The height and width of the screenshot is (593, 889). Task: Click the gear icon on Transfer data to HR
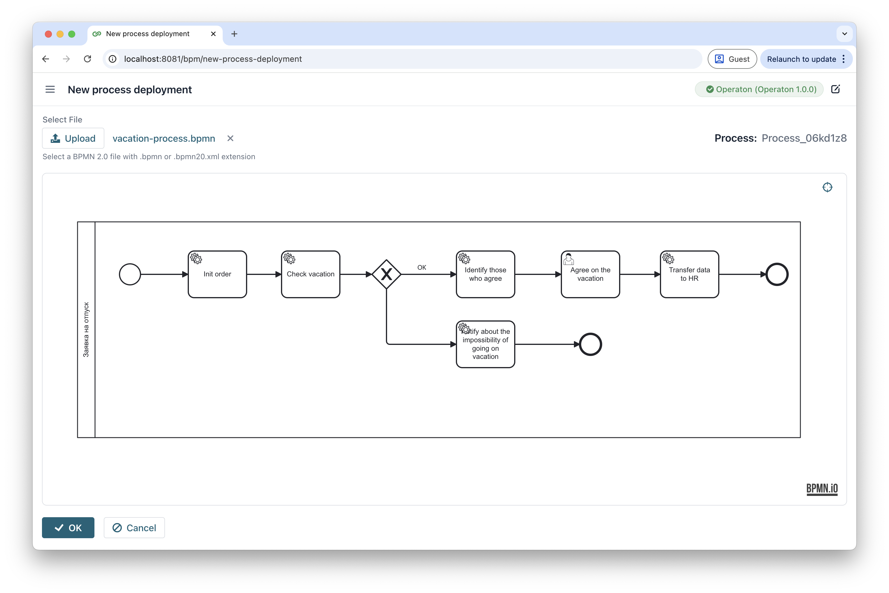(668, 258)
